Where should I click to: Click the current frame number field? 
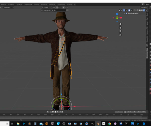click(x=119, y=112)
